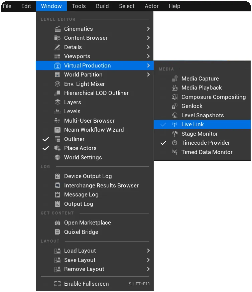This screenshot has height=292, width=252.
Task: Expand the Details submenu arrow
Action: [148, 47]
